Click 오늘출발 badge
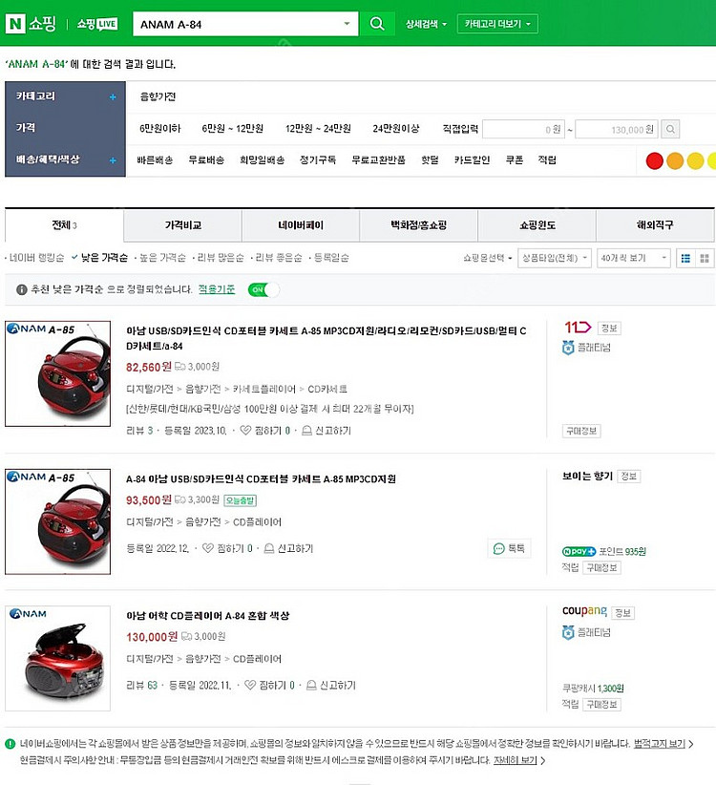Image resolution: width=716 pixels, height=785 pixels. click(241, 500)
